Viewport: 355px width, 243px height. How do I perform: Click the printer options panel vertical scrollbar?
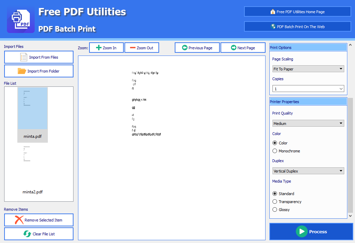[x=350, y=156]
